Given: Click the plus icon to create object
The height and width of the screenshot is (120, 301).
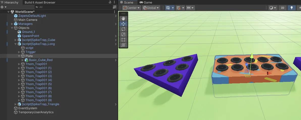Looking at the screenshot, I should [x=2, y=7].
